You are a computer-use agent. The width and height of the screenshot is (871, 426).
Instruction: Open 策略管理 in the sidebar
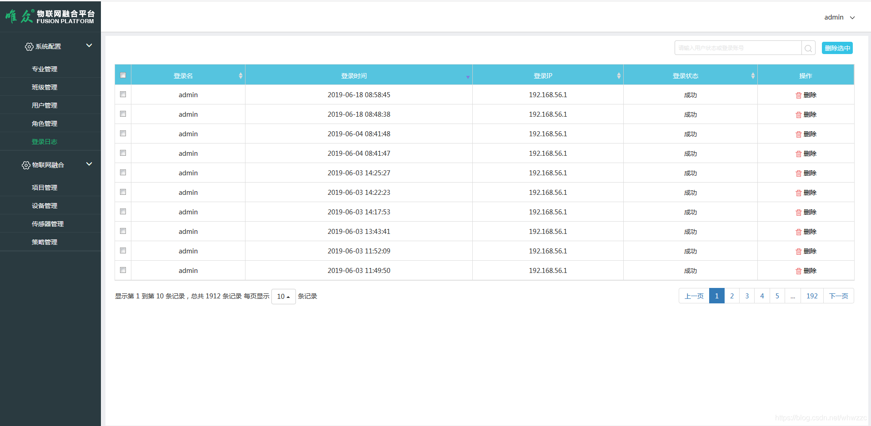[x=45, y=242]
